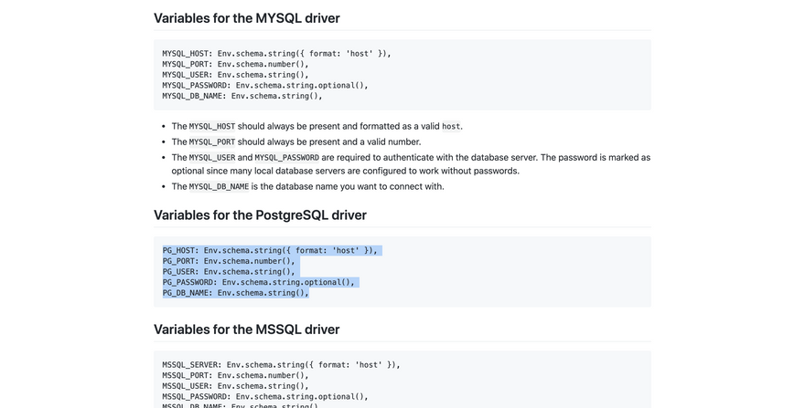The height and width of the screenshot is (408, 805).
Task: Click the highlighted PG_PORT code line
Action: 229,261
